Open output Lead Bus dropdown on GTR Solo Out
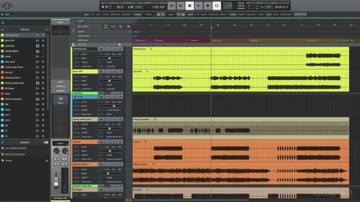The image size is (360, 202). coord(111,66)
